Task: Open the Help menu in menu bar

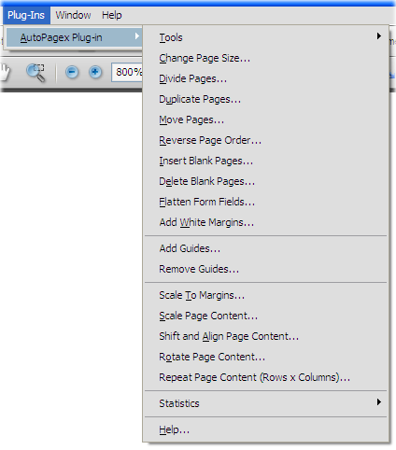Action: 112,15
